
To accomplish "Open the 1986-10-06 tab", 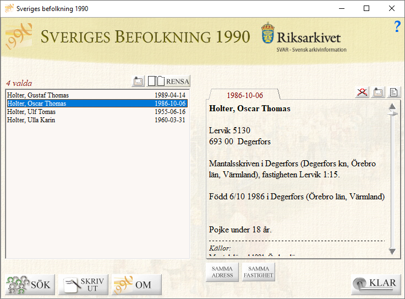I will tap(245, 95).
